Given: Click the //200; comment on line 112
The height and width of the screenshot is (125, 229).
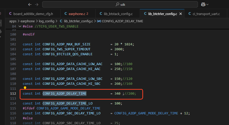Looking at the screenshot, I should click(130, 94).
